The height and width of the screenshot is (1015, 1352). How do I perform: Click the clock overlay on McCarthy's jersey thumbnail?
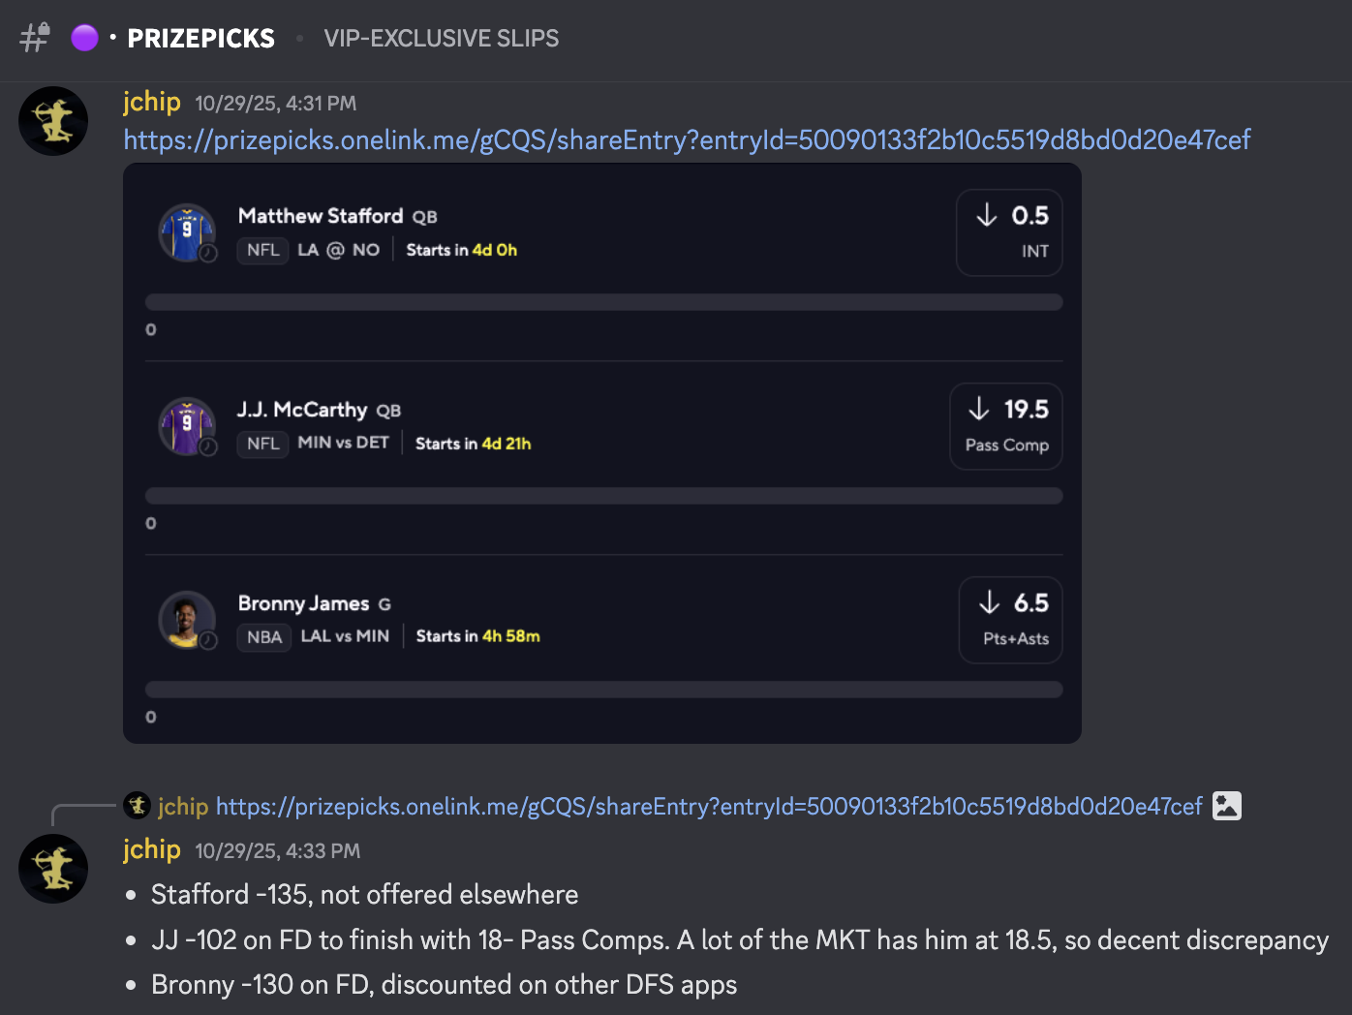208,449
